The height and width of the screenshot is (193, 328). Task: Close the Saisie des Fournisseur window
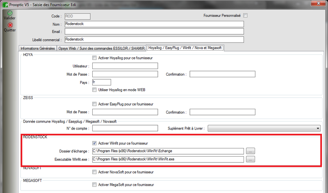(319, 3)
